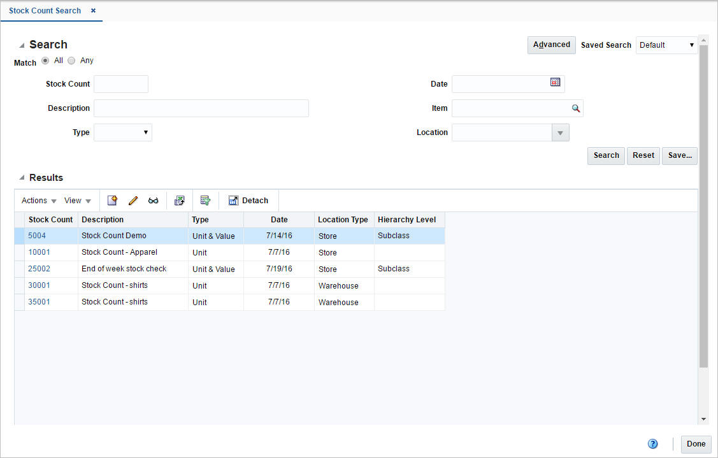The height and width of the screenshot is (458, 718).
Task: Select the Match Any radio button
Action: (x=71, y=61)
